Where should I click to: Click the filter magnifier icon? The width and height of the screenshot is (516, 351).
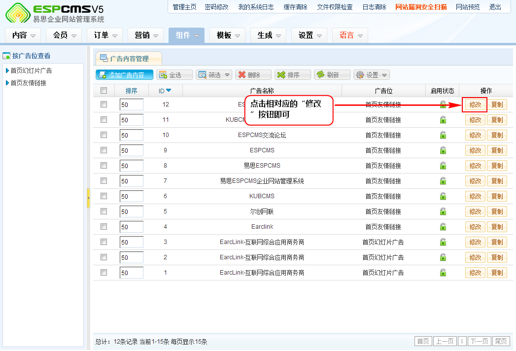pos(203,75)
